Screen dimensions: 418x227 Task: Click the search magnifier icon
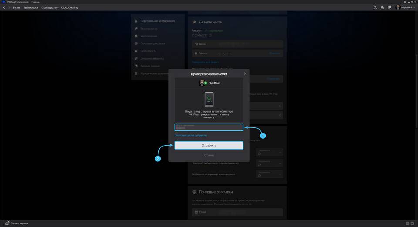tap(375, 7)
